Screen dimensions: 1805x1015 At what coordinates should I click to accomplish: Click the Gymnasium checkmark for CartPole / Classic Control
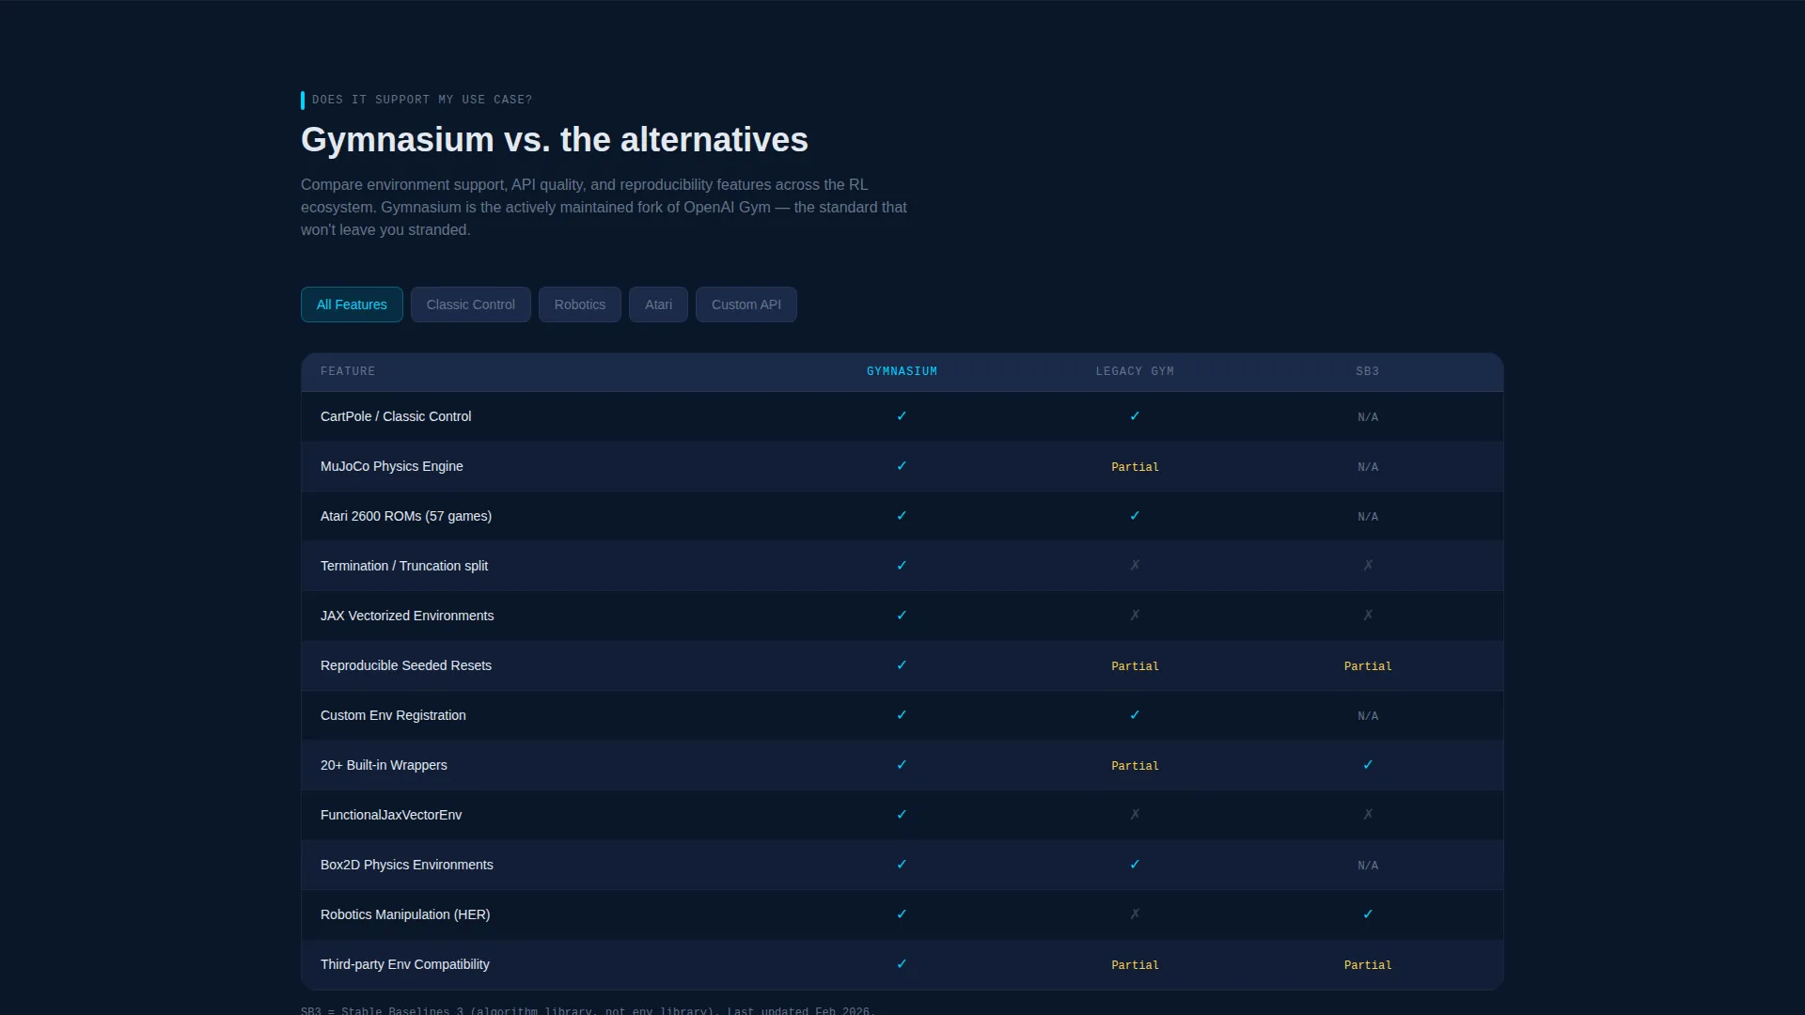pyautogui.click(x=902, y=416)
